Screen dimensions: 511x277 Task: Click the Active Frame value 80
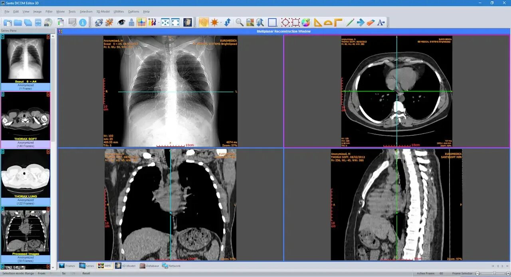(x=441, y=273)
